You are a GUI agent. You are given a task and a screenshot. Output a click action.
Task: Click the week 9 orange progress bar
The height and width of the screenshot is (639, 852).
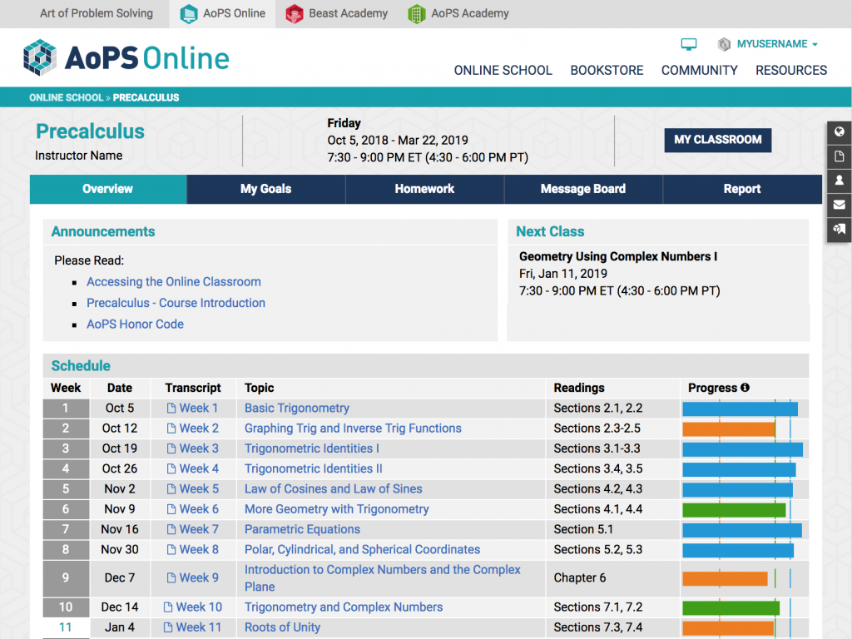tap(725, 578)
